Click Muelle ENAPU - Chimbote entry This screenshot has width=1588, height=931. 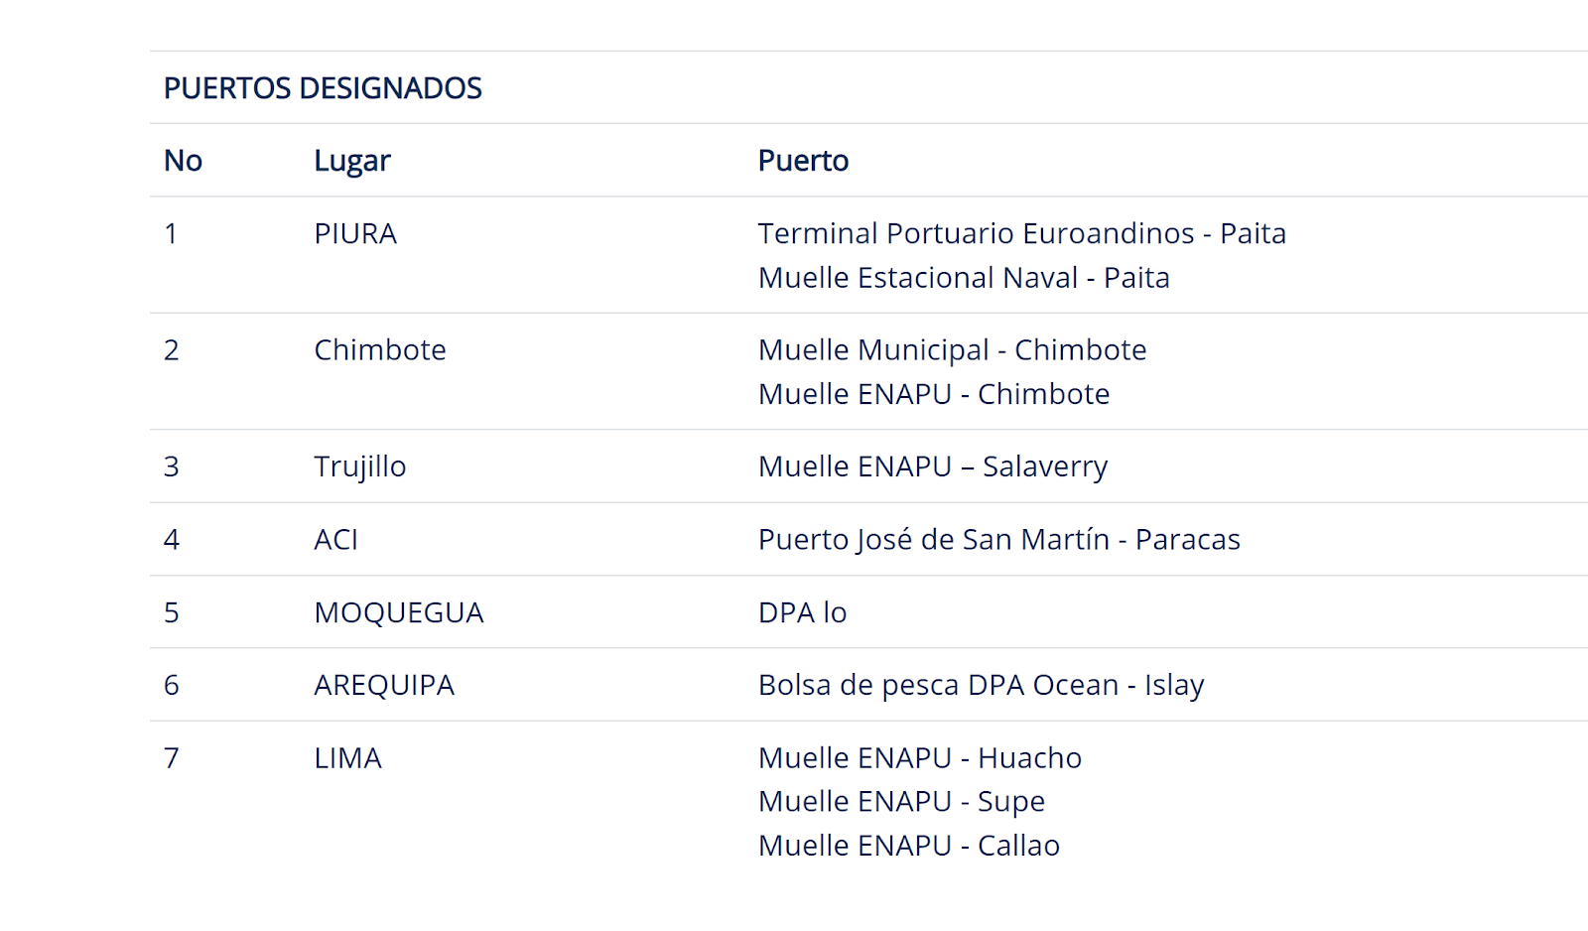(934, 394)
